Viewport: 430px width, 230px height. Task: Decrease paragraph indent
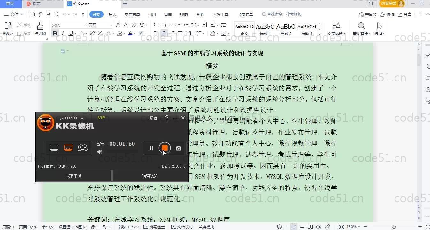click(178, 25)
